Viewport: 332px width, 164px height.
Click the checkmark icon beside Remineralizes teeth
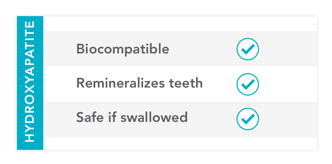tap(247, 84)
